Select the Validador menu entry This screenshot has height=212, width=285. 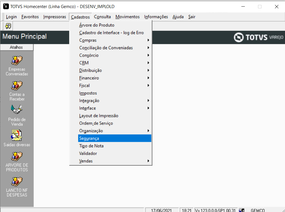115,154
